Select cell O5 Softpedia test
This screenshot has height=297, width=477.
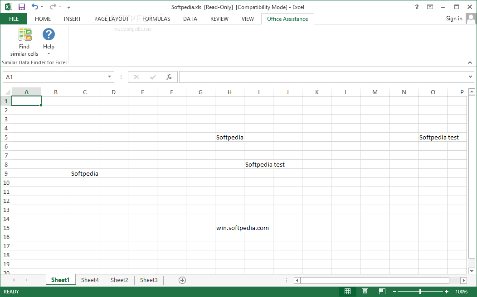433,137
